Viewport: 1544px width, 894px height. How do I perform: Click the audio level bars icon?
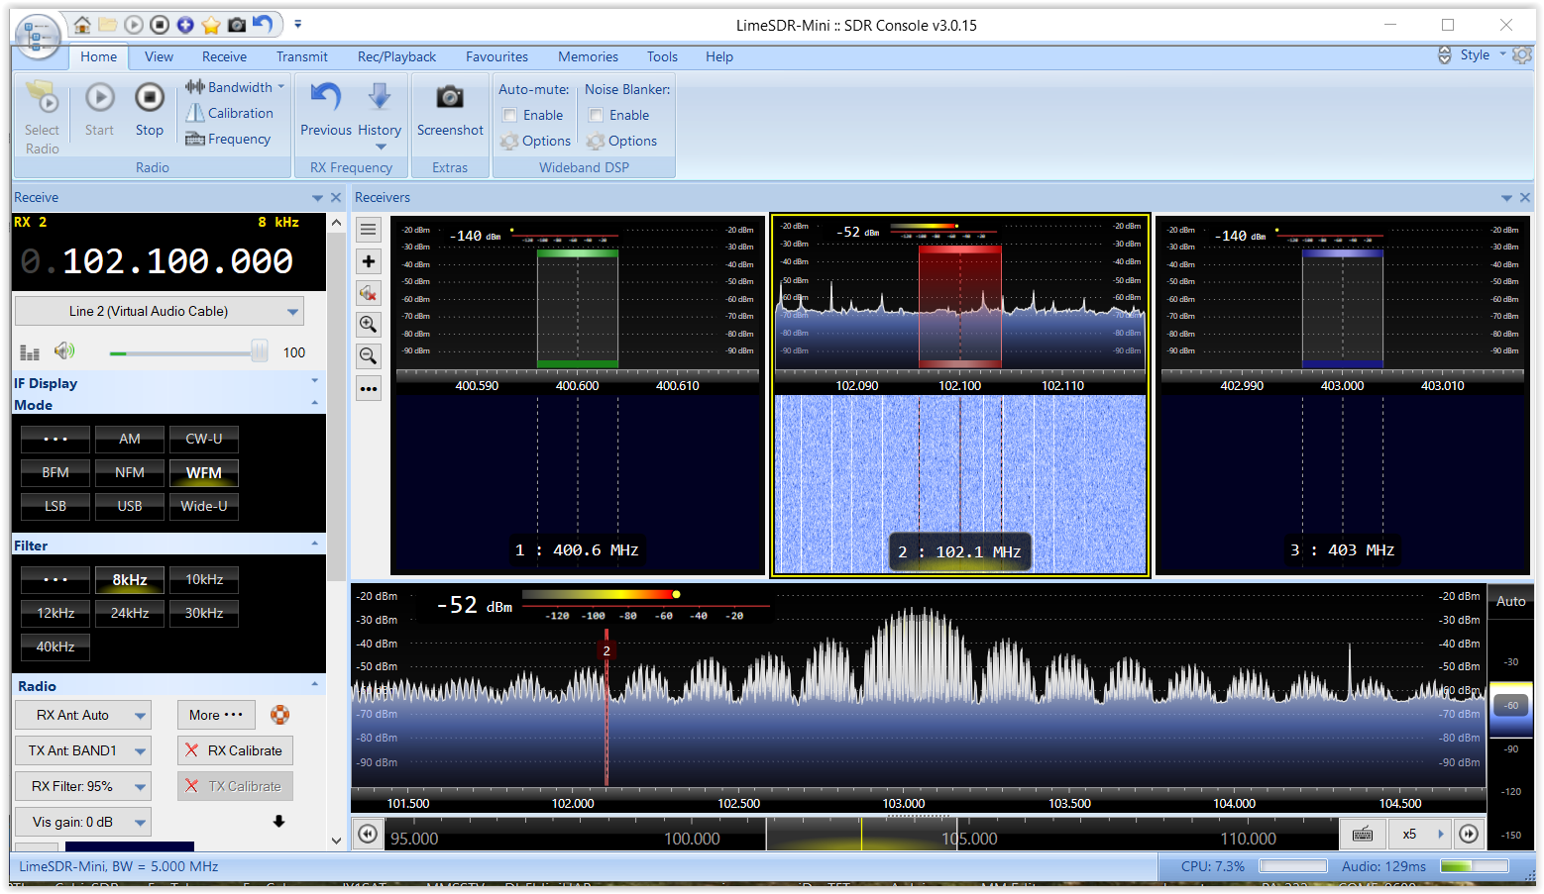[x=30, y=352]
